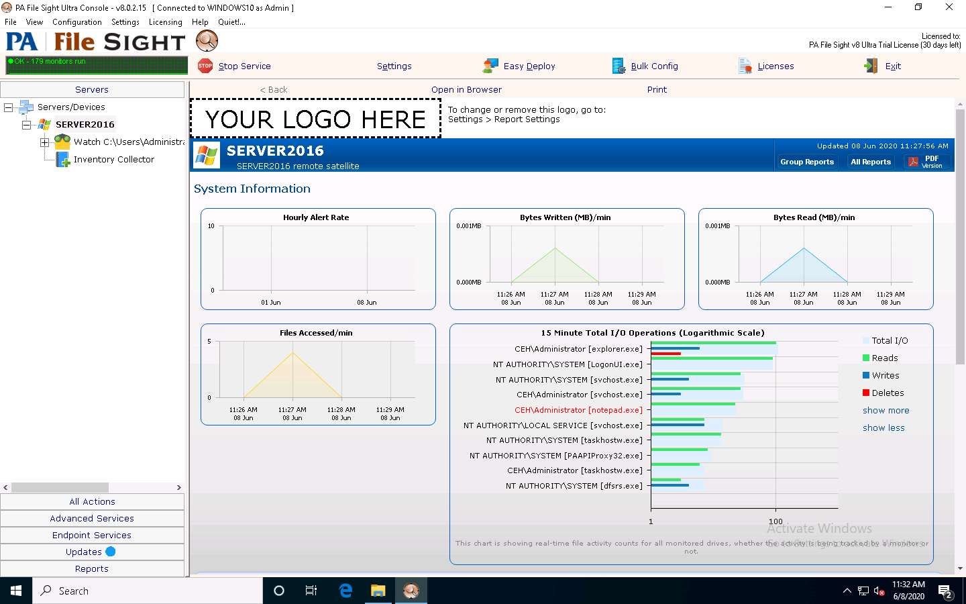This screenshot has width=966, height=604.
Task: Click the blue Writes legend swatch
Action: (x=866, y=375)
